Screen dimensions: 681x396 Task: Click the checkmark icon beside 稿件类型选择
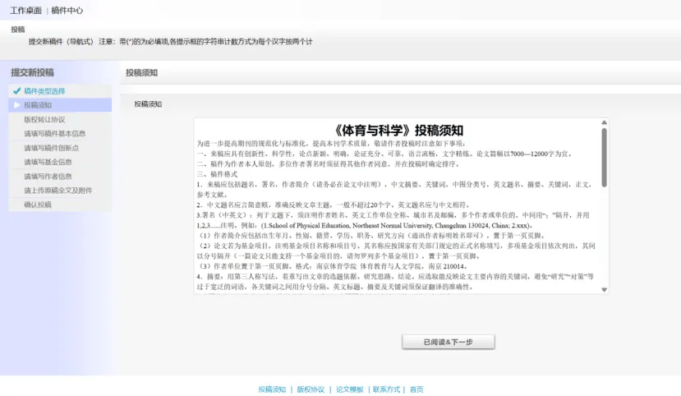[x=16, y=91]
